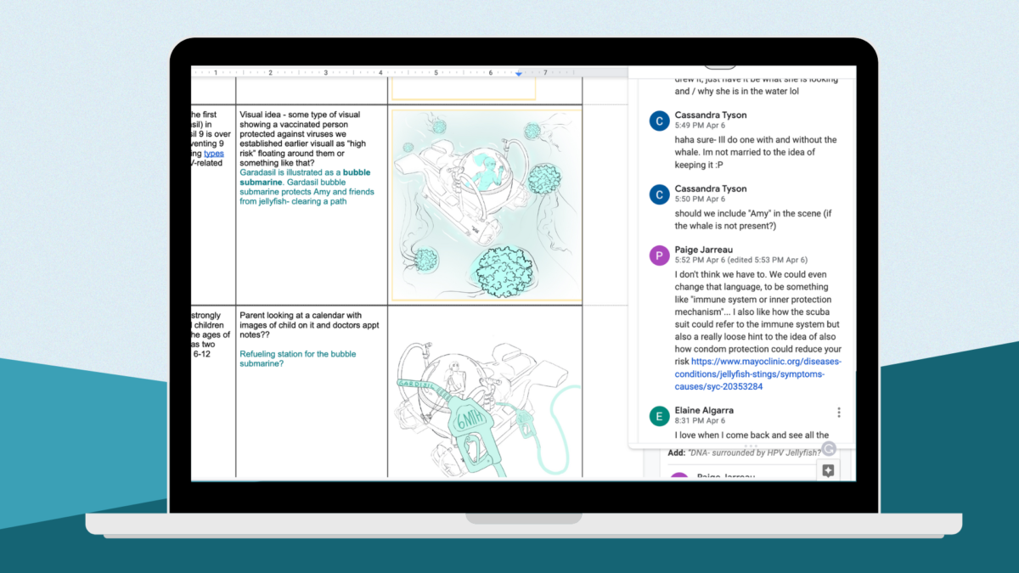Open the Grammarly assistant icon
The height and width of the screenshot is (573, 1019).
829,448
